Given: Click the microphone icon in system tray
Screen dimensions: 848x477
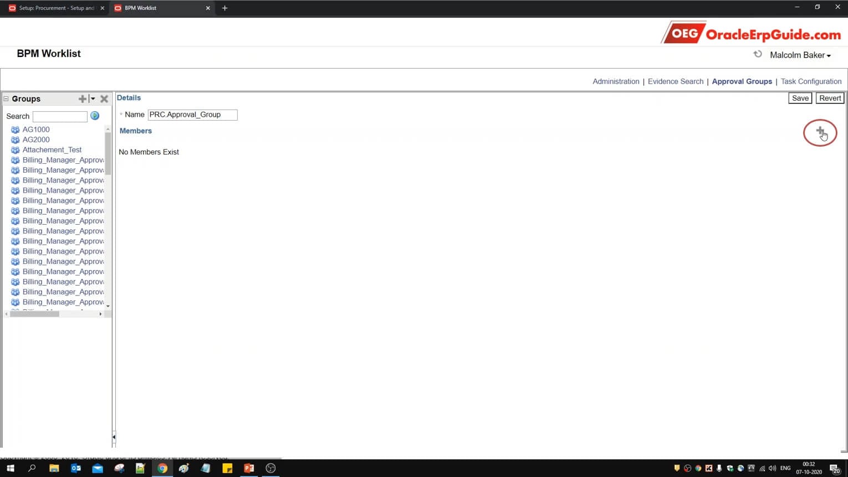Looking at the screenshot, I should [719, 468].
